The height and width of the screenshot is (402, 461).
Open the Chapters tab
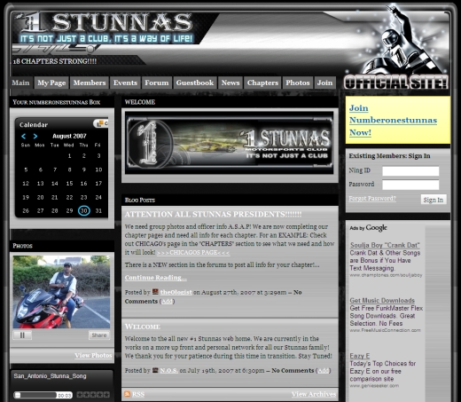pyautogui.click(x=262, y=83)
